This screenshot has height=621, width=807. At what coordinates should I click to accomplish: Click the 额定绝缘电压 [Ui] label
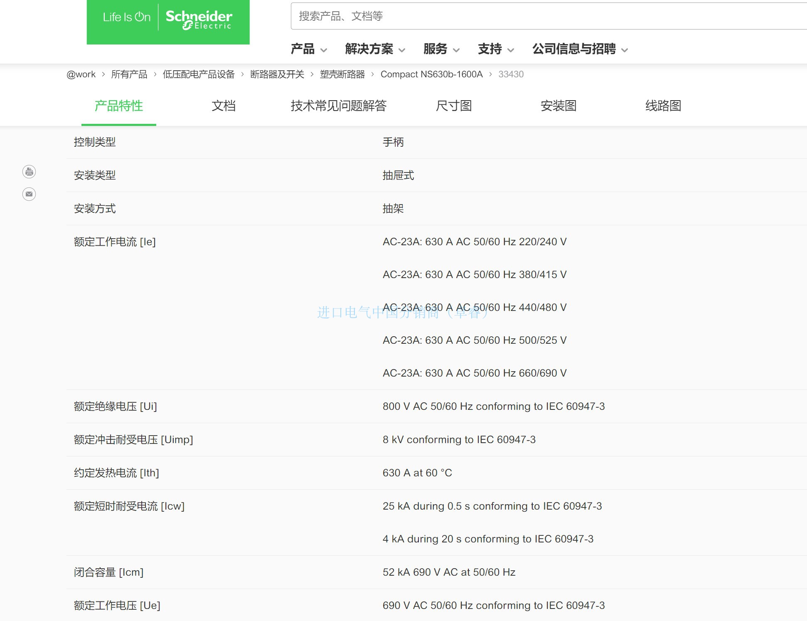pos(116,407)
